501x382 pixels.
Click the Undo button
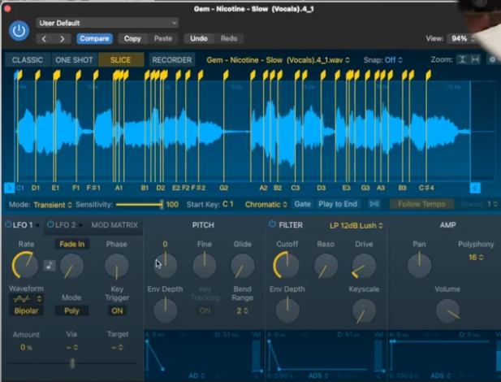(x=199, y=39)
